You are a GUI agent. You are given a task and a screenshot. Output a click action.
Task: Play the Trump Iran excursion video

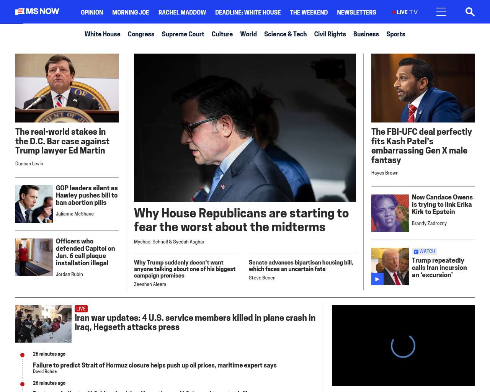pyautogui.click(x=377, y=279)
